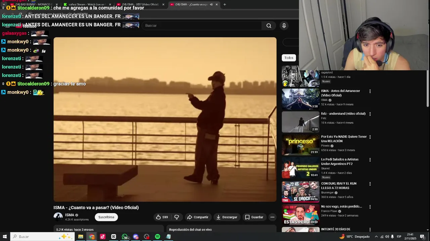Image resolution: width=430 pixels, height=241 pixels.
Task: Click video description 5.2 K vistas text
Action: point(75,230)
